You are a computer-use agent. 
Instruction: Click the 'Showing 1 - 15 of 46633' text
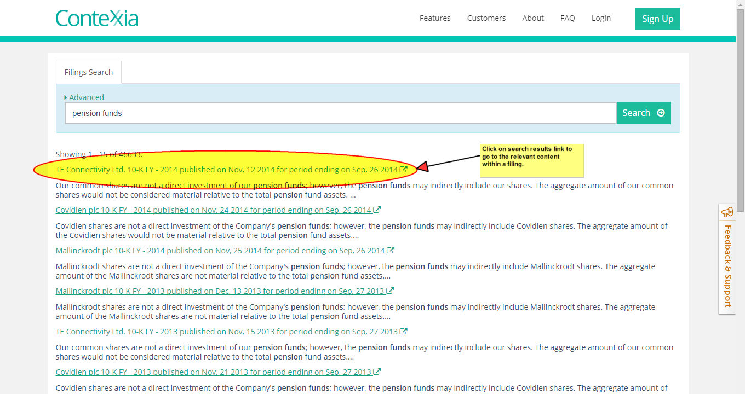pyautogui.click(x=99, y=154)
